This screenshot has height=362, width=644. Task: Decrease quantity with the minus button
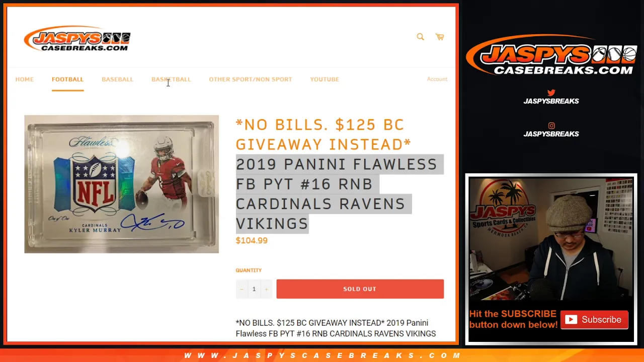tap(242, 289)
